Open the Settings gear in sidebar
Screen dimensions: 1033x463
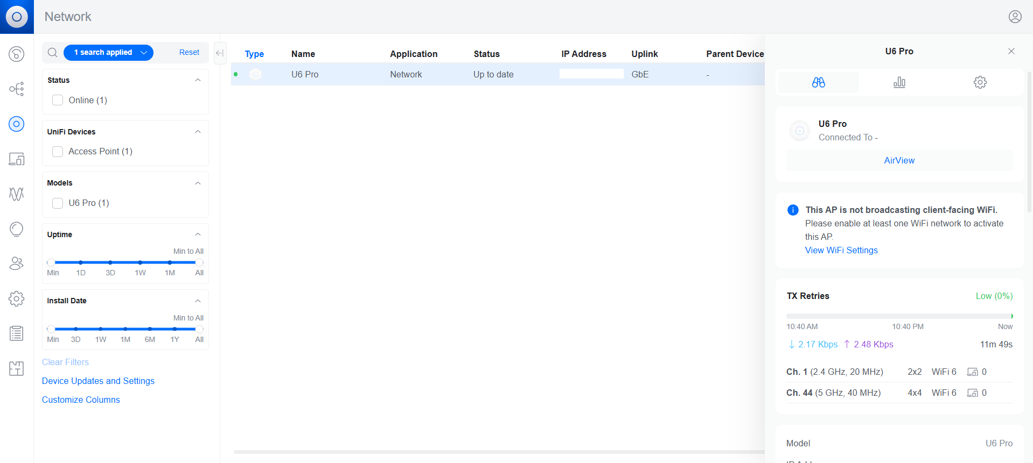tap(17, 298)
